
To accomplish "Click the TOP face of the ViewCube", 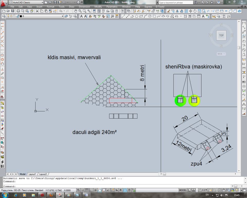I will coord(221,36).
